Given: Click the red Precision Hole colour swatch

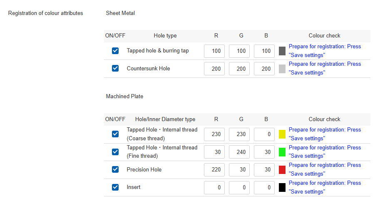Looking at the screenshot, I should click(x=282, y=170).
